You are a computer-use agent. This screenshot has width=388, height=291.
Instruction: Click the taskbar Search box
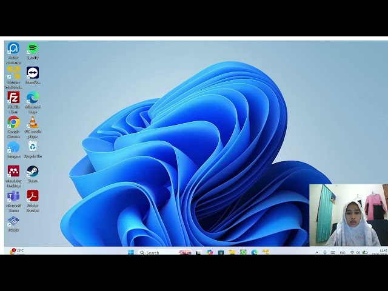tap(164, 252)
